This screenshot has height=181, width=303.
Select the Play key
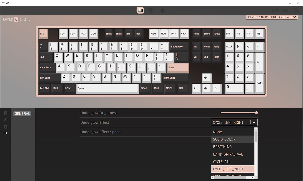coord(139,34)
